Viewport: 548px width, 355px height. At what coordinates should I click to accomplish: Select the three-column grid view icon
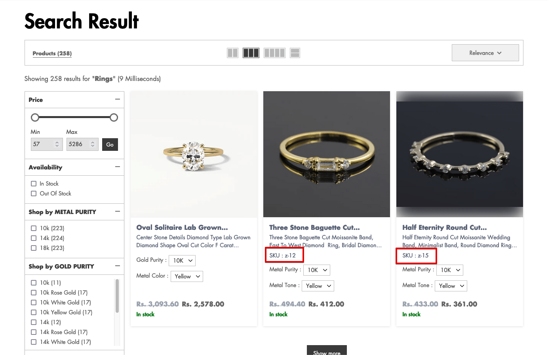251,53
